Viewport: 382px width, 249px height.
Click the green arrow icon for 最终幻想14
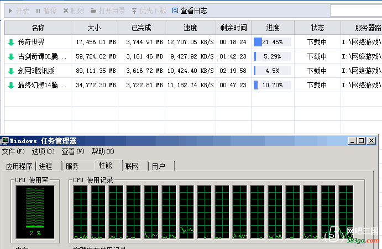pyautogui.click(x=11, y=86)
